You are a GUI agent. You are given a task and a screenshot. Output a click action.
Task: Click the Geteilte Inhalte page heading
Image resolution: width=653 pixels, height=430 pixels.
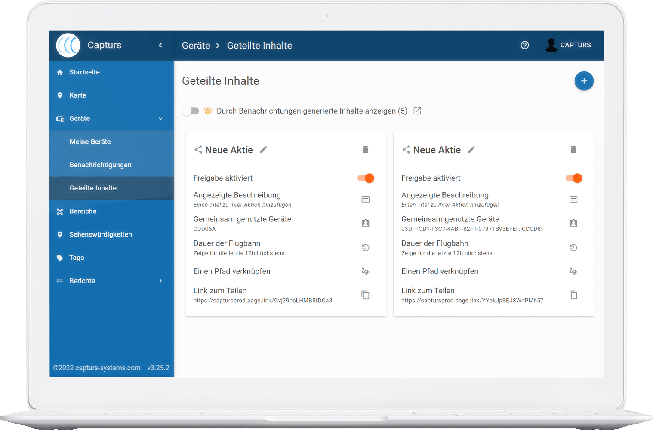pos(221,81)
